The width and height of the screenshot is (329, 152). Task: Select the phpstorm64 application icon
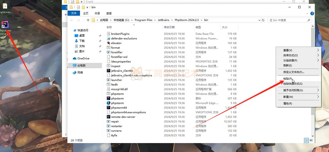[108, 108]
